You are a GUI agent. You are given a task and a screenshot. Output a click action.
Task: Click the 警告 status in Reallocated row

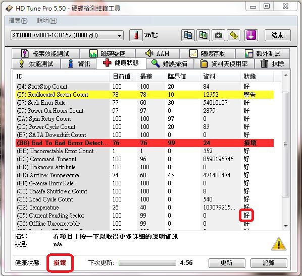tap(249, 95)
